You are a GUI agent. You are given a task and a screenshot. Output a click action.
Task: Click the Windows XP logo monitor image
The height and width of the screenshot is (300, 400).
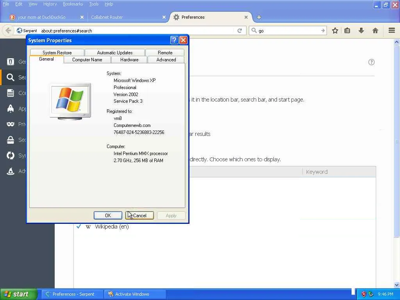click(x=70, y=101)
